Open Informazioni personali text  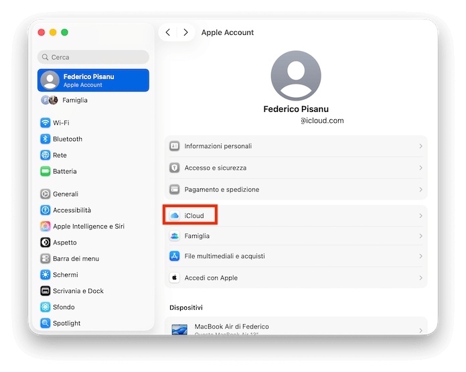[218, 146]
